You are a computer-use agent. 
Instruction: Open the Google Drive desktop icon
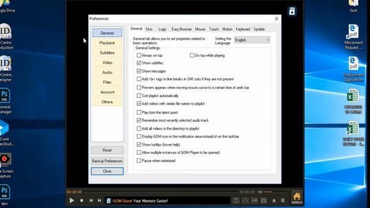point(6,6)
